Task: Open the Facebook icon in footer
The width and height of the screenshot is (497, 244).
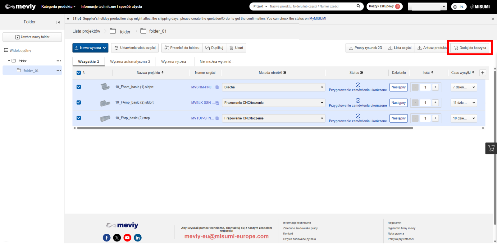Action: coord(107,237)
